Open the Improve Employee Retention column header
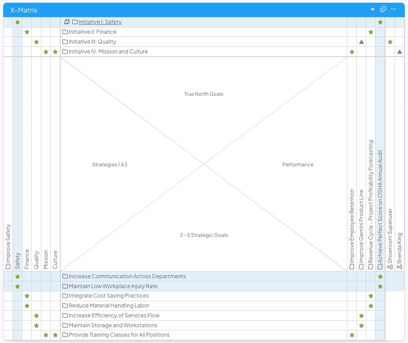This screenshot has width=408, height=343. pos(352,229)
